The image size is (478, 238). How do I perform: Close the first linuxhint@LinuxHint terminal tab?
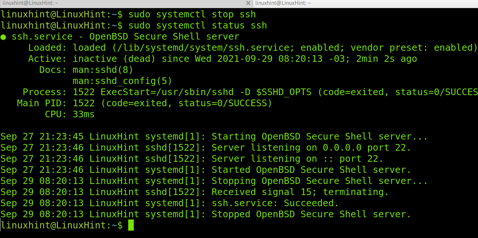pos(248,3)
